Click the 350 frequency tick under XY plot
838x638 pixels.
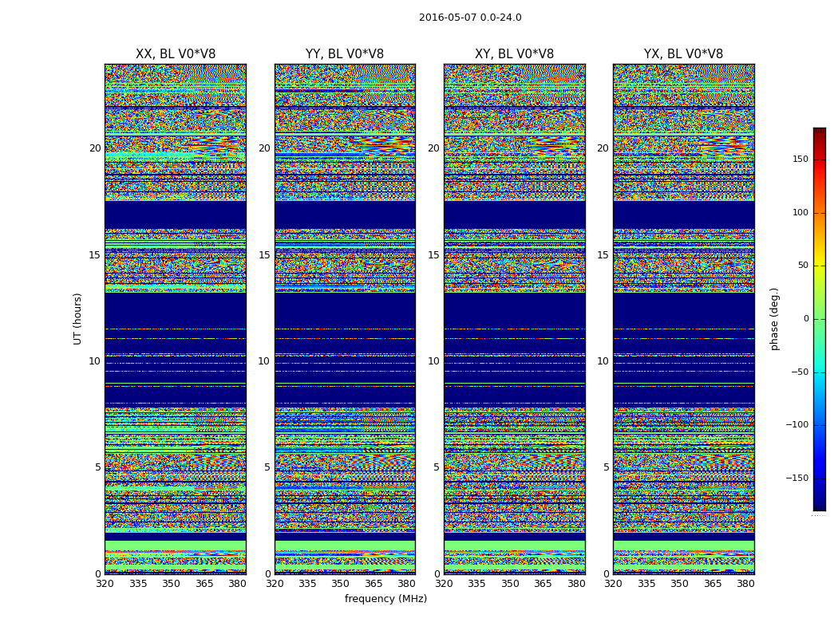coord(510,584)
